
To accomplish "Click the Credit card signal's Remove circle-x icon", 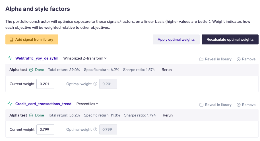I will pyautogui.click(x=239, y=105).
